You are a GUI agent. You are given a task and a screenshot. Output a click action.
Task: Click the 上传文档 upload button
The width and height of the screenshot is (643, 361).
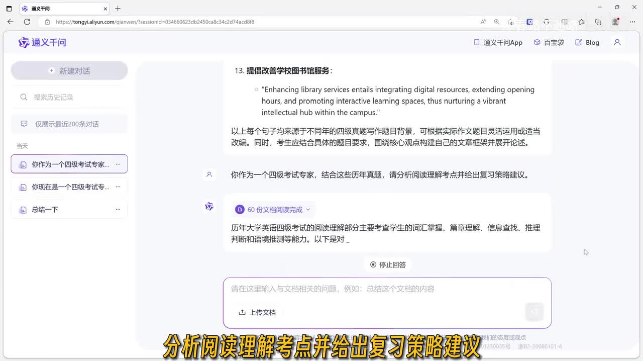[257, 312]
